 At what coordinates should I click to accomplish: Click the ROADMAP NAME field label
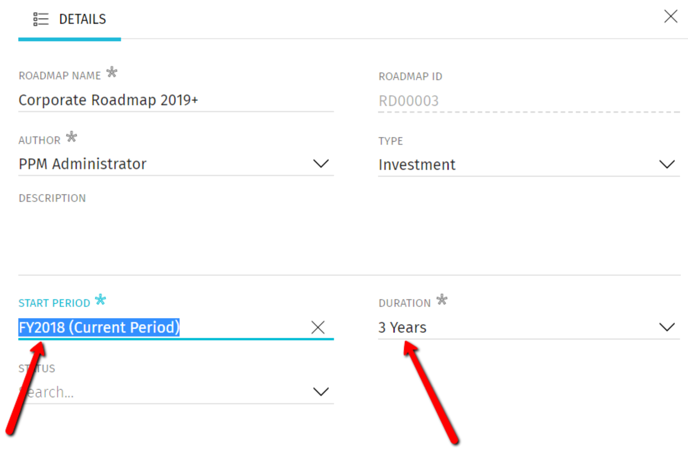click(59, 76)
